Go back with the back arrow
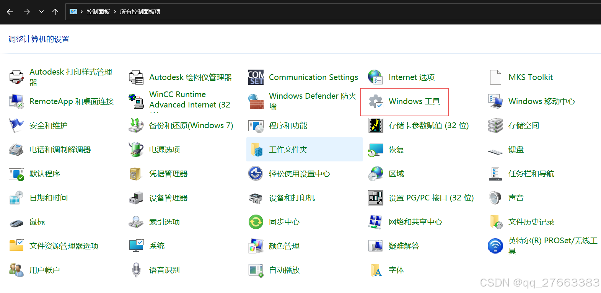 pos(10,12)
